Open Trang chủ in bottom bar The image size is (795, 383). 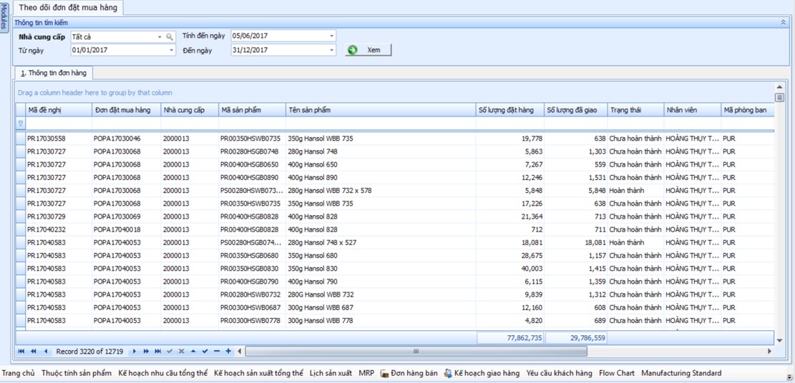pos(19,374)
